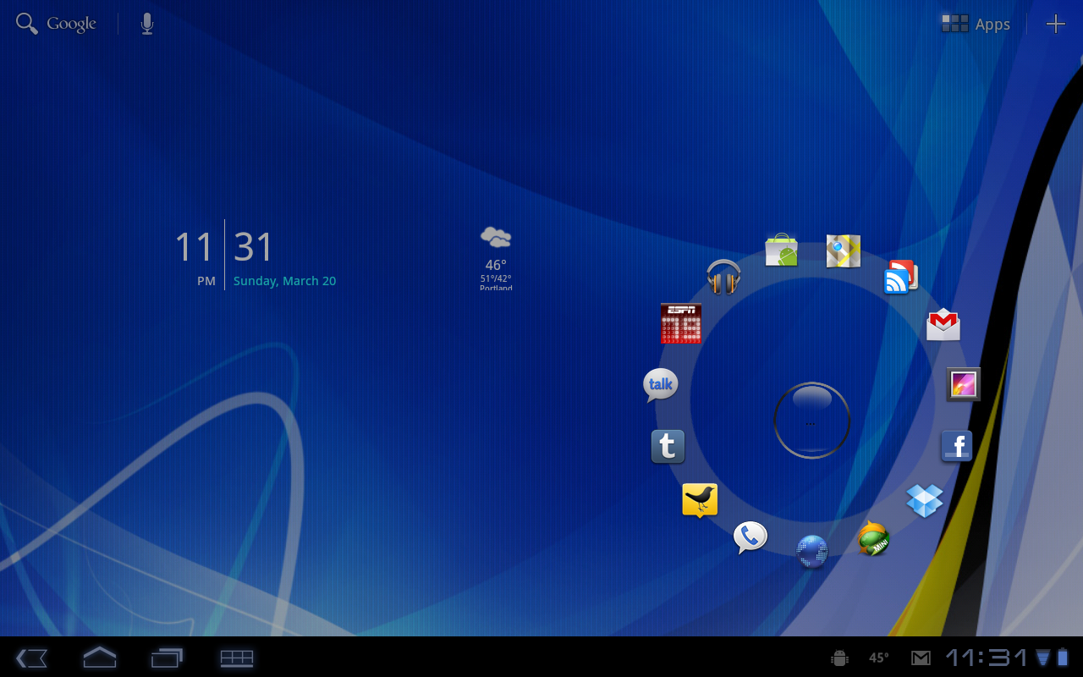1083x677 pixels.
Task: Open the Music headphones app
Action: pyautogui.click(x=723, y=277)
